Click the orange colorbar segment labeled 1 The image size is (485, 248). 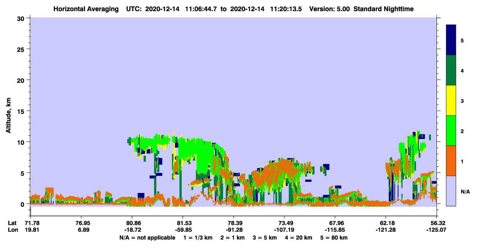pyautogui.click(x=451, y=161)
